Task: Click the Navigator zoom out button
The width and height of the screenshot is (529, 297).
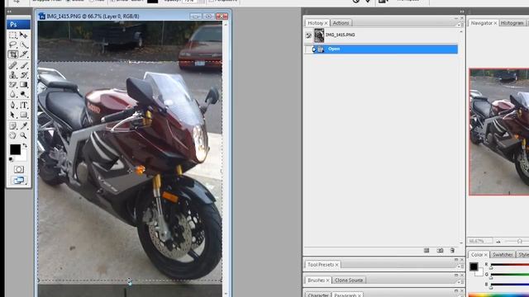Action: tap(498, 242)
